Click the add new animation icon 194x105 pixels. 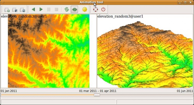pyautogui.click(x=7, y=10)
